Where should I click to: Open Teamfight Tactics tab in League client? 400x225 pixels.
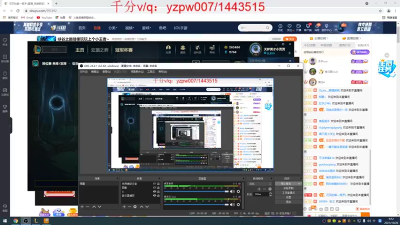99,50
